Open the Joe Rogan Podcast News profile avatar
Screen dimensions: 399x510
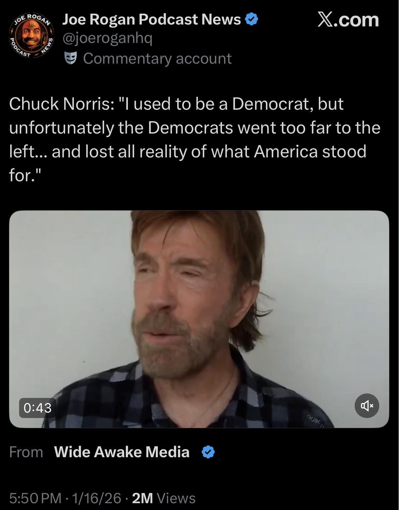coord(31,36)
